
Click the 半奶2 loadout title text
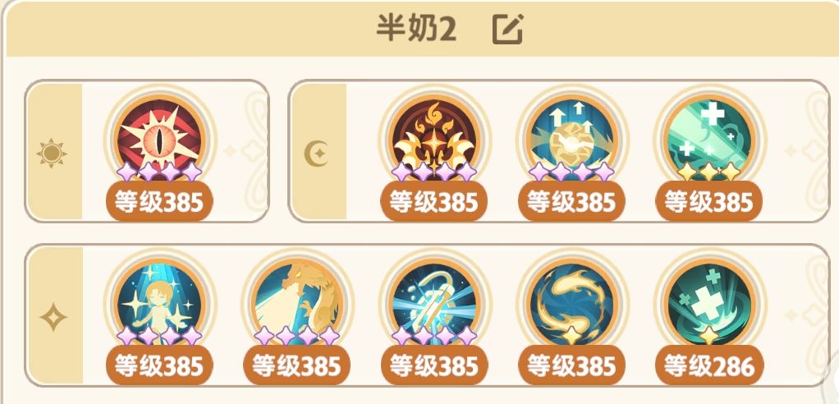point(416,29)
